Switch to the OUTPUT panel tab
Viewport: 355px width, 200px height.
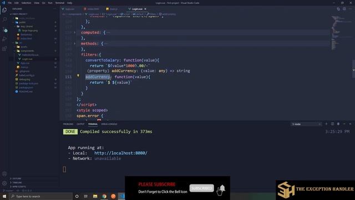click(80, 124)
